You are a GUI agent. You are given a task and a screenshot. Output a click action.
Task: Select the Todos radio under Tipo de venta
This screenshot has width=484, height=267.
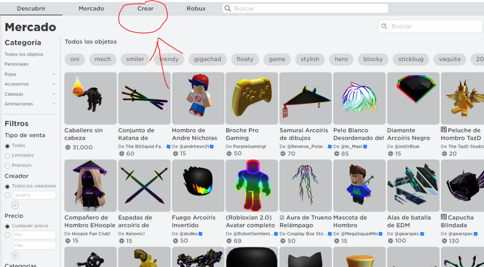coord(7,146)
